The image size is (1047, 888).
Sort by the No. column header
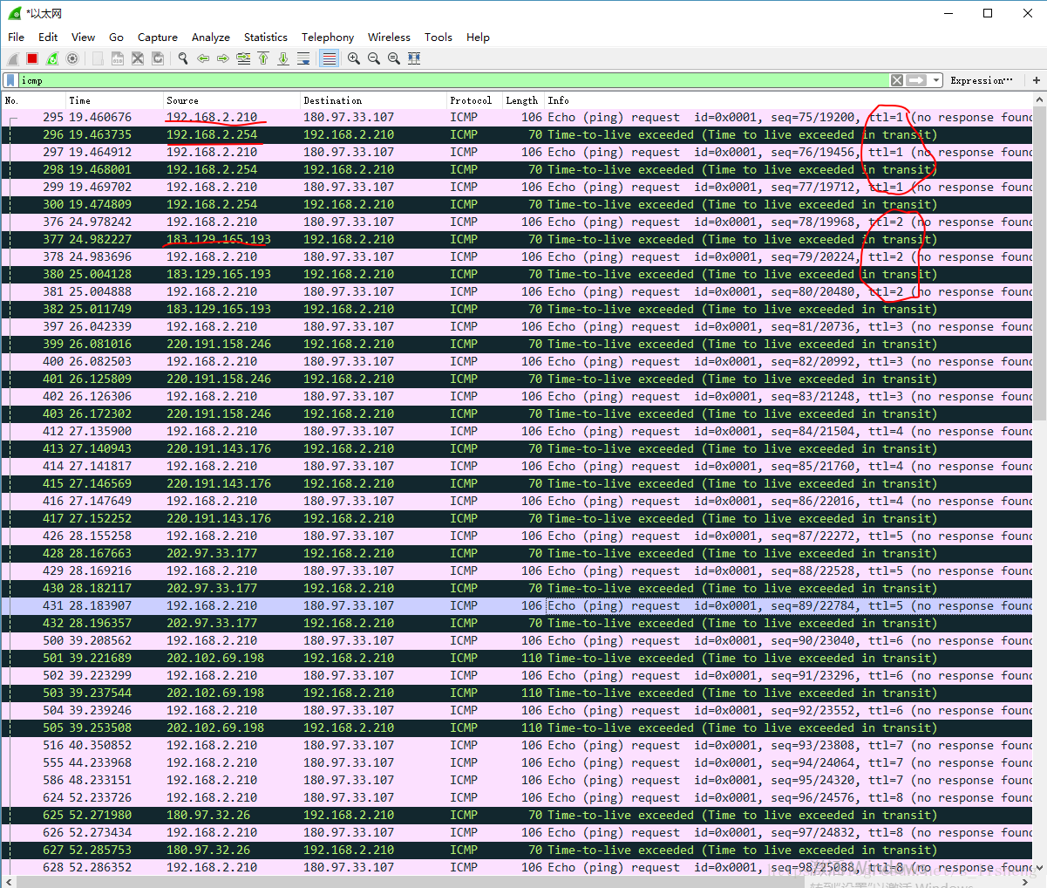(x=33, y=100)
